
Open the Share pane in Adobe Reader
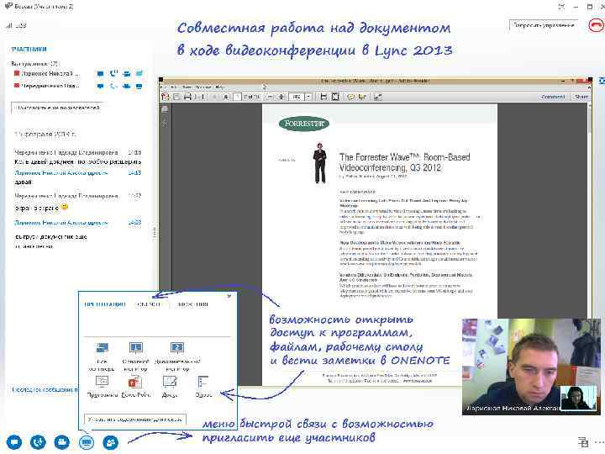point(581,97)
